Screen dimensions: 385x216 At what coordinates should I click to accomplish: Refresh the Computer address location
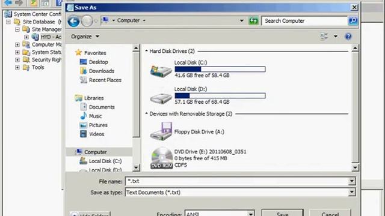tap(253, 21)
